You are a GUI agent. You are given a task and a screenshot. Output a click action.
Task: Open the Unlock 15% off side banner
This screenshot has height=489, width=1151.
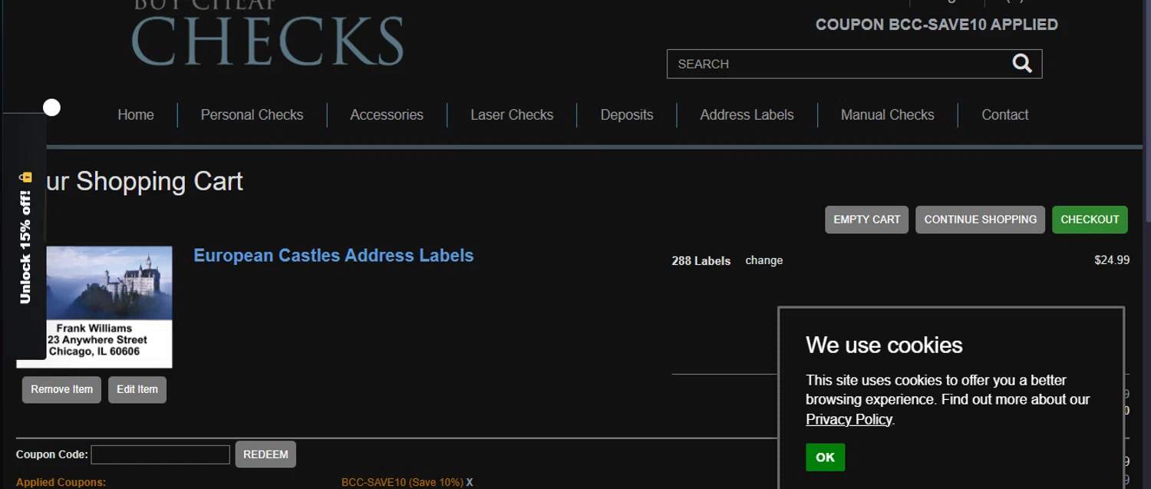click(x=25, y=236)
